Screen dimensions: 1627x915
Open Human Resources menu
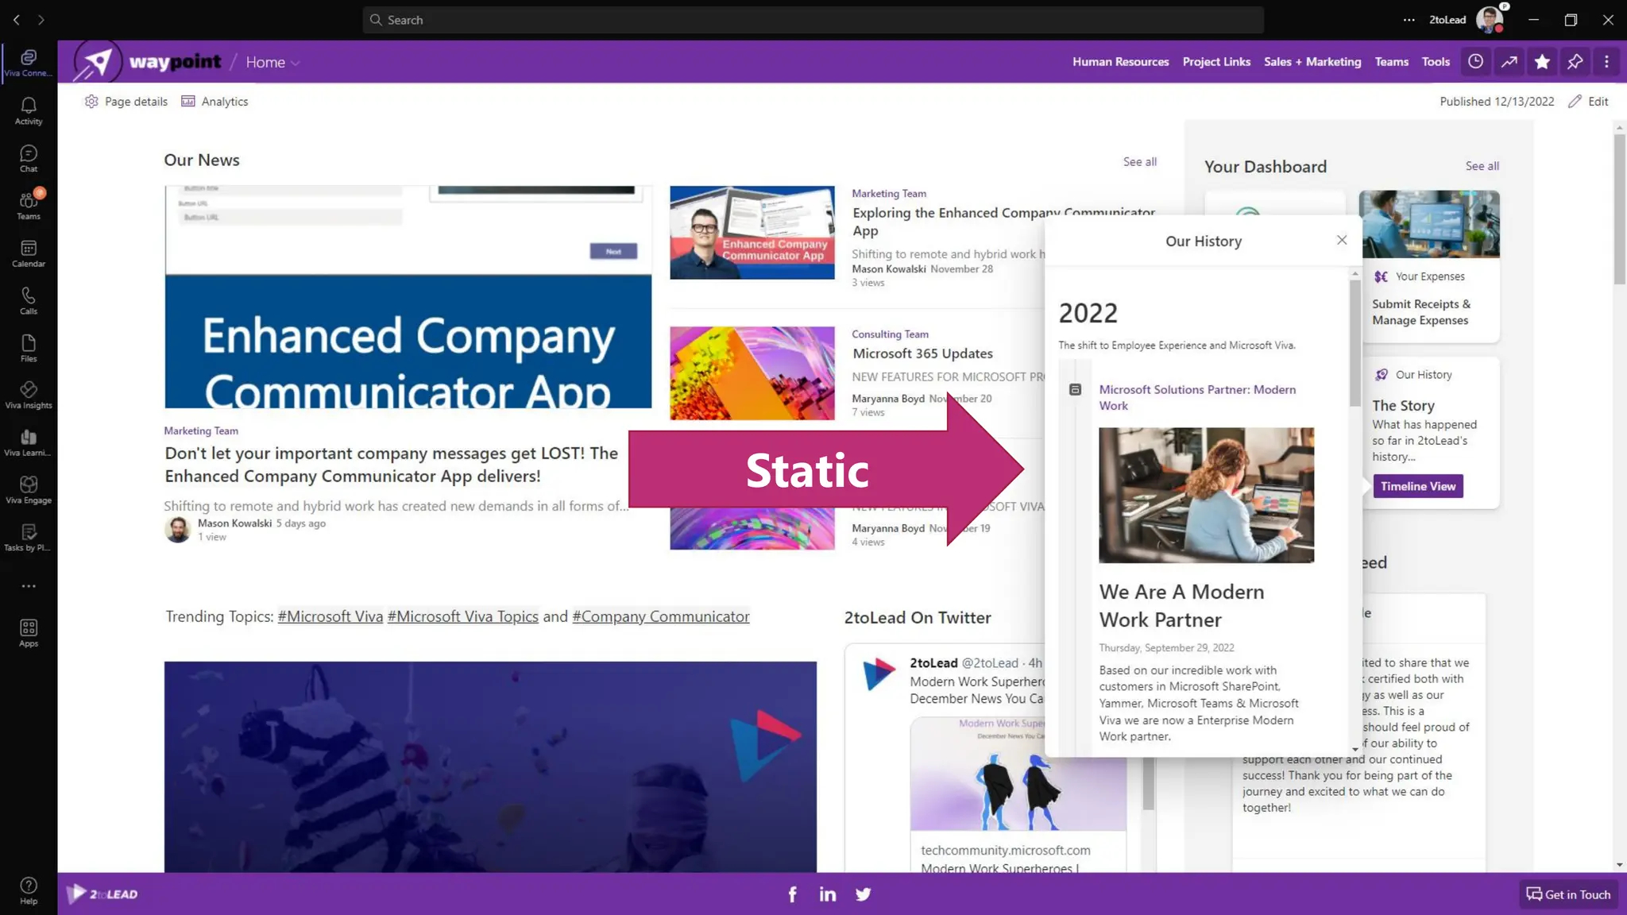pos(1120,62)
